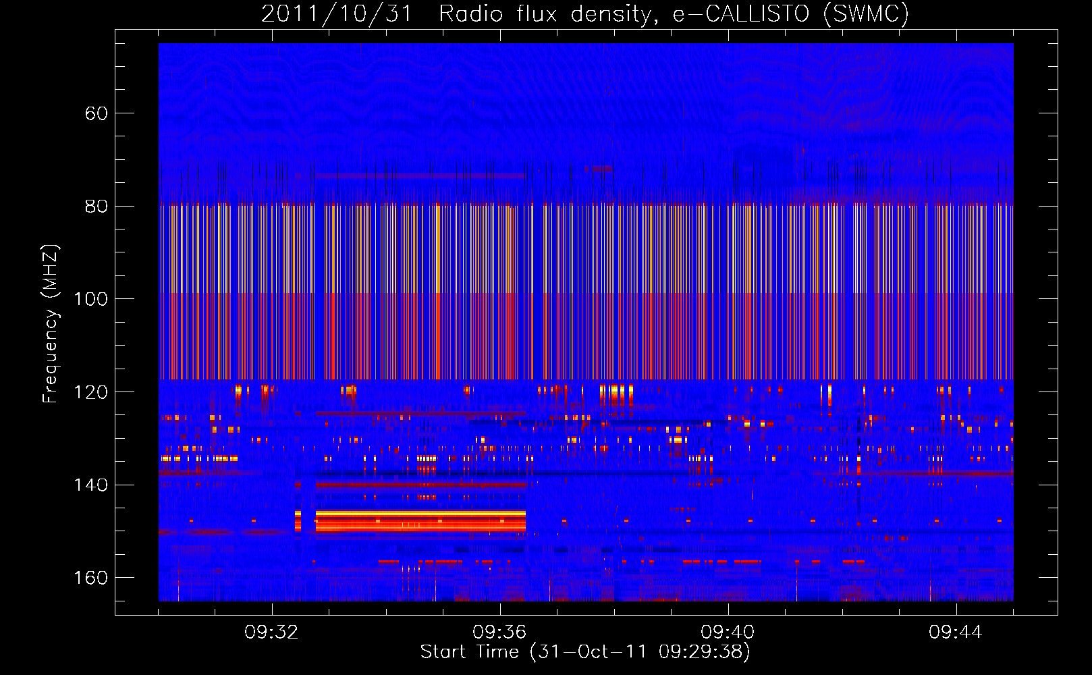1092x675 pixels.
Task: Click the 'Frequency (MHZ)' axis label
Action: (51, 324)
